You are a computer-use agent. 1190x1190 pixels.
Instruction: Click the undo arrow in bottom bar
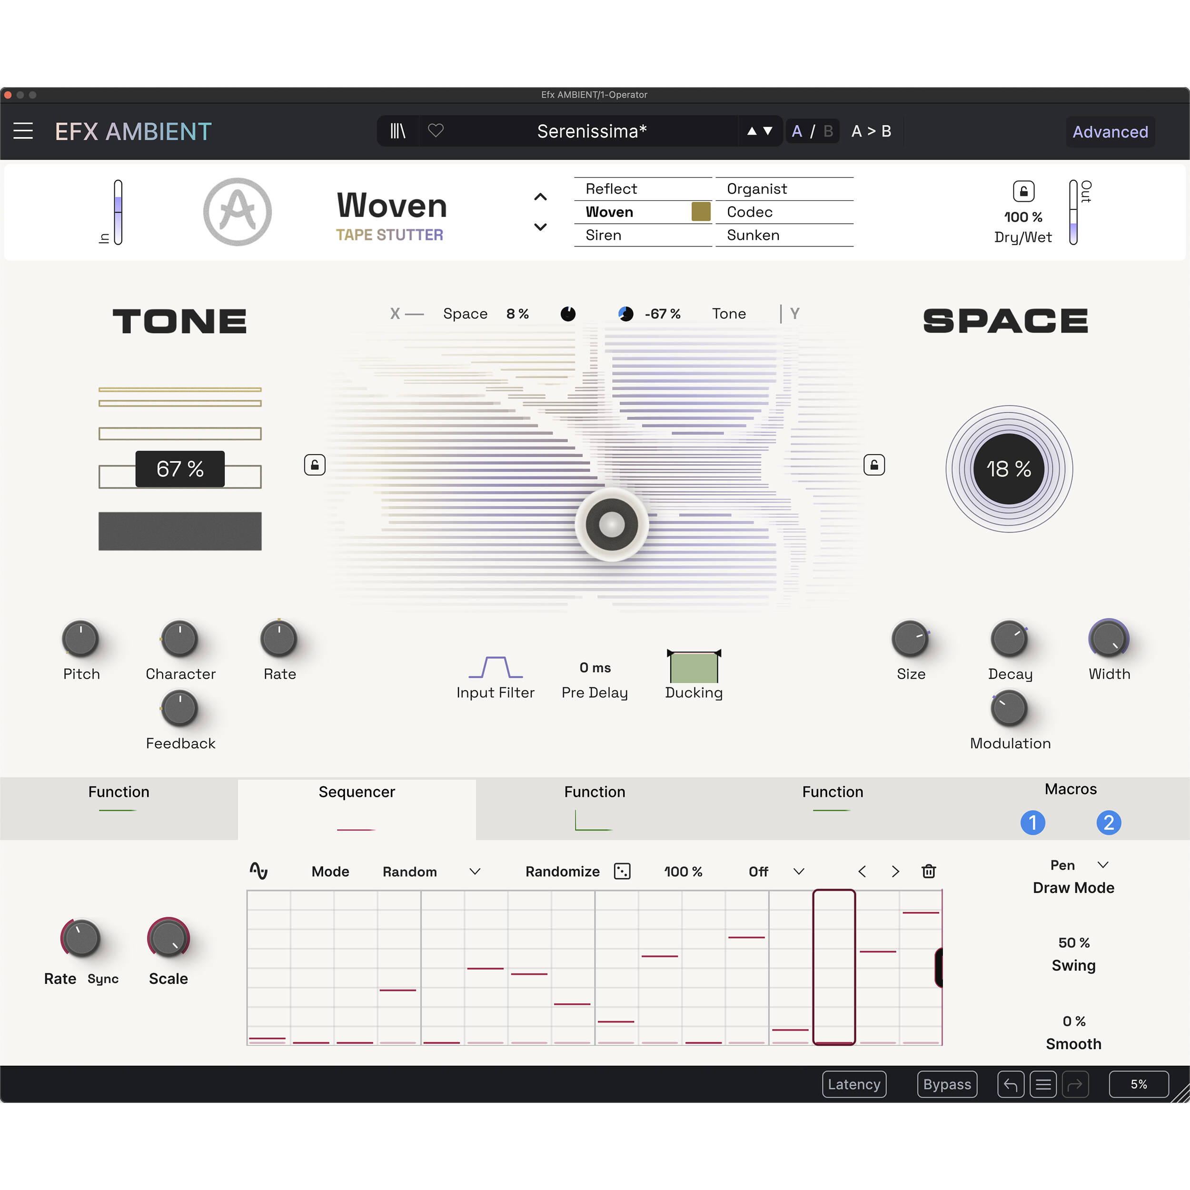tap(1011, 1084)
